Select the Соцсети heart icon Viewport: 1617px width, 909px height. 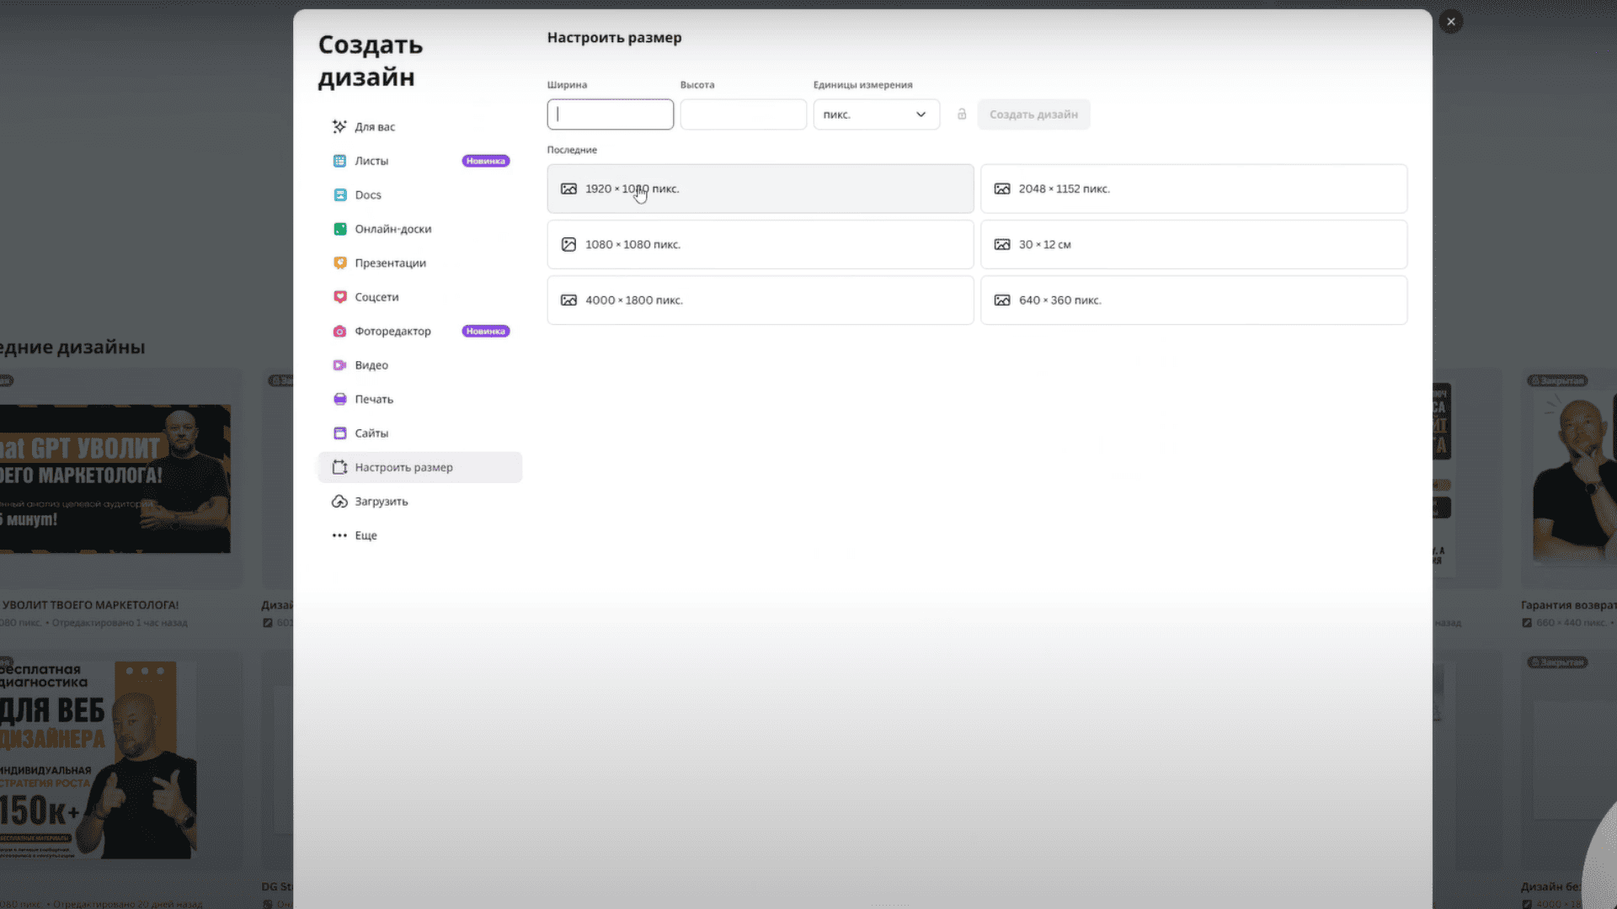[339, 297]
